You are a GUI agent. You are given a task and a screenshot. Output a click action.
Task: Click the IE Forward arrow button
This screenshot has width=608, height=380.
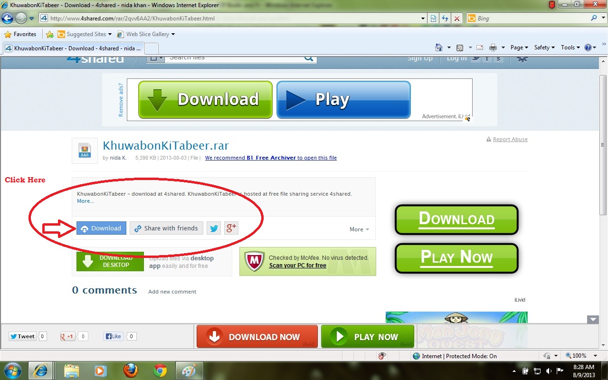click(21, 19)
